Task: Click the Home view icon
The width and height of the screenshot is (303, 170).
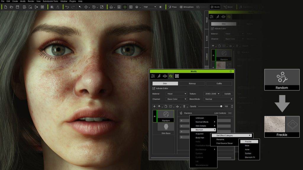Action: [x=111, y=7]
